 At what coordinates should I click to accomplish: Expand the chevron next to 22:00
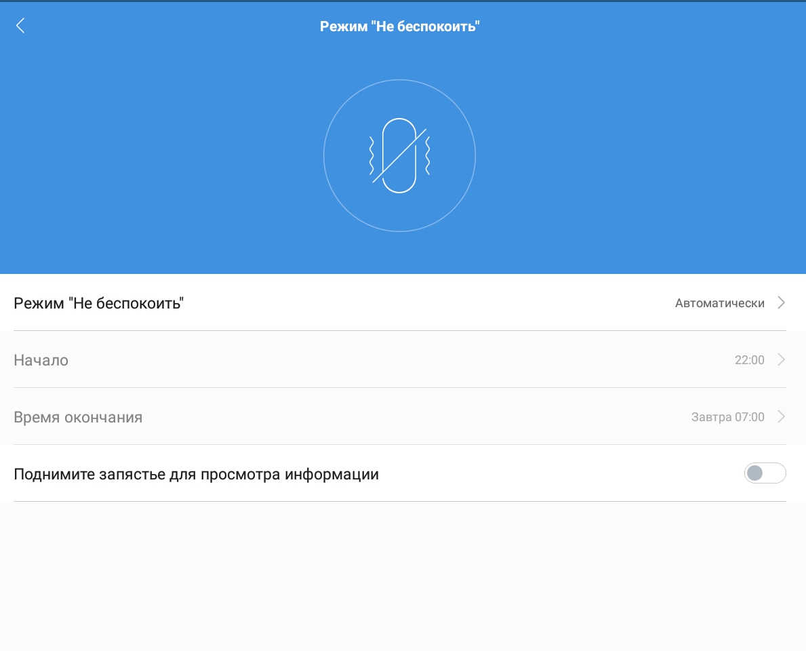781,360
